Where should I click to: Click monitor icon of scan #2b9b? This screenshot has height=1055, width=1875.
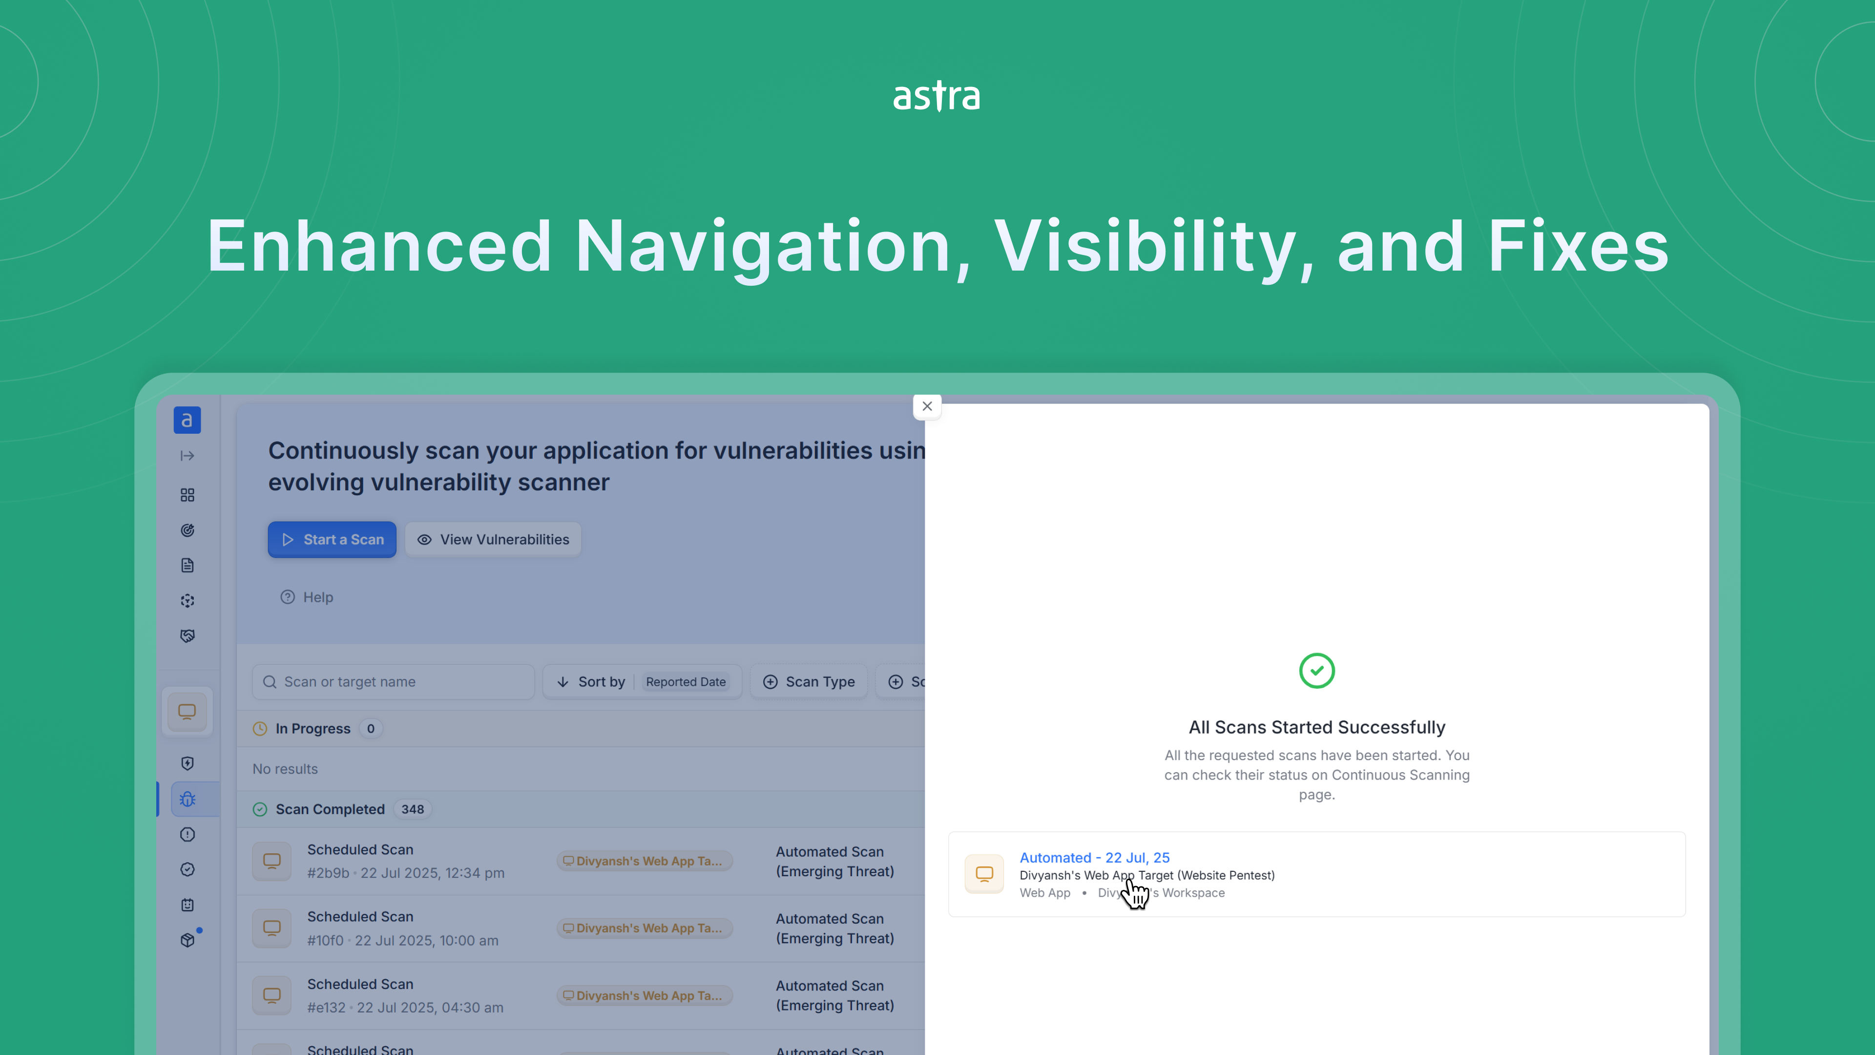pos(271,861)
